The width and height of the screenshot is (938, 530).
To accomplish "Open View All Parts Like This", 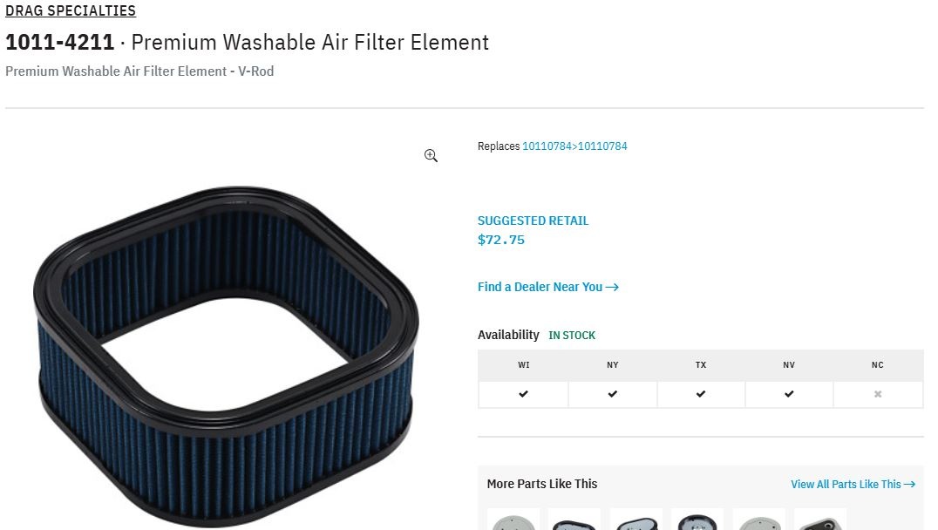I will (853, 484).
